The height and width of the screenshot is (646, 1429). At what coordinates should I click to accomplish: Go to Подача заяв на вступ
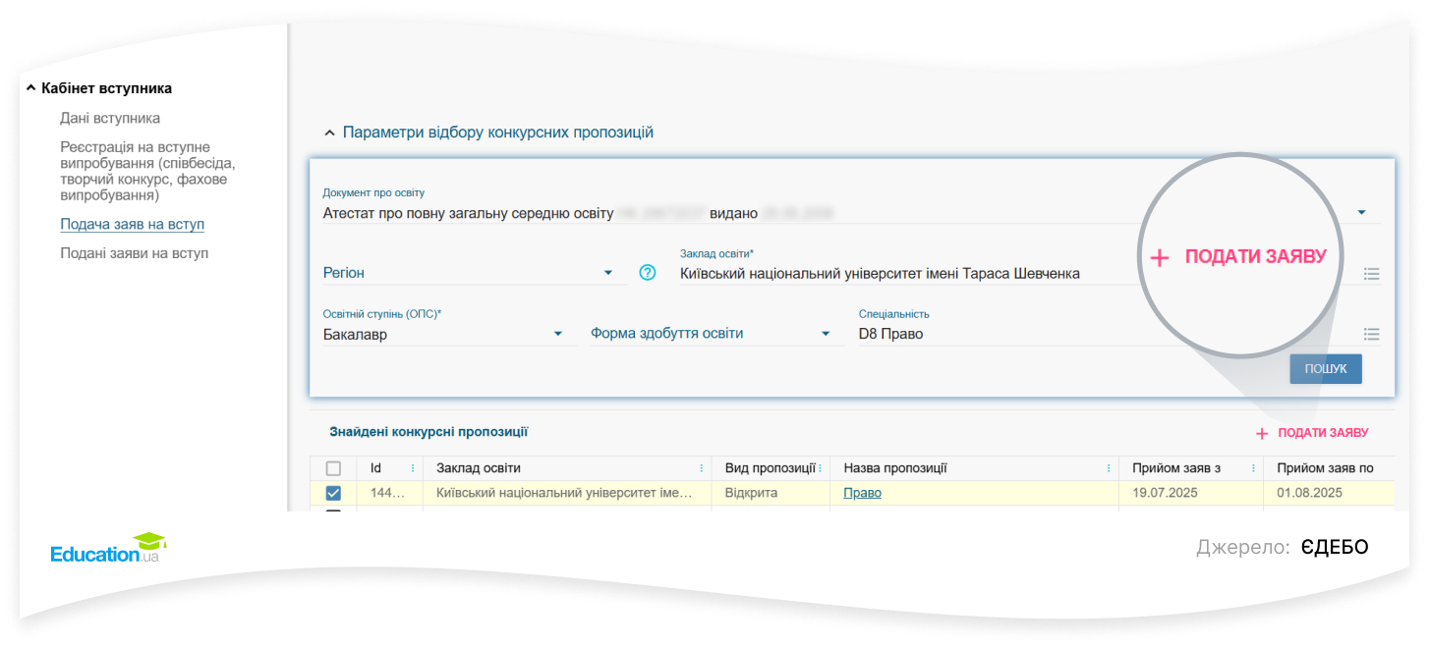tap(133, 225)
